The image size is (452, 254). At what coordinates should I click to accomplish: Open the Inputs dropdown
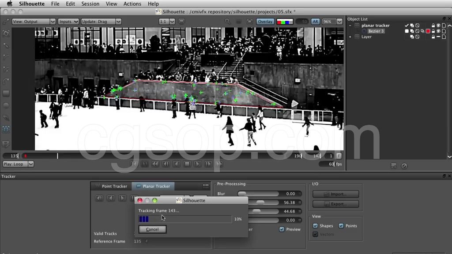coord(68,22)
